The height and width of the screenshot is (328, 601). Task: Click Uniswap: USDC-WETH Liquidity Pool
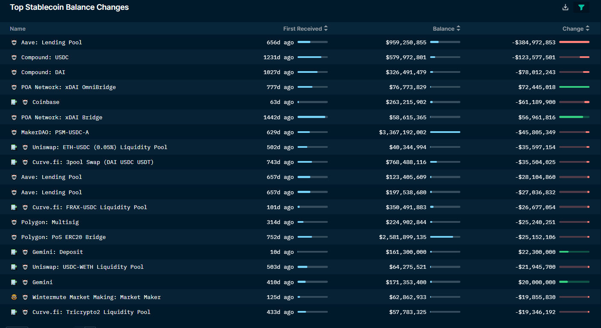tap(88, 267)
